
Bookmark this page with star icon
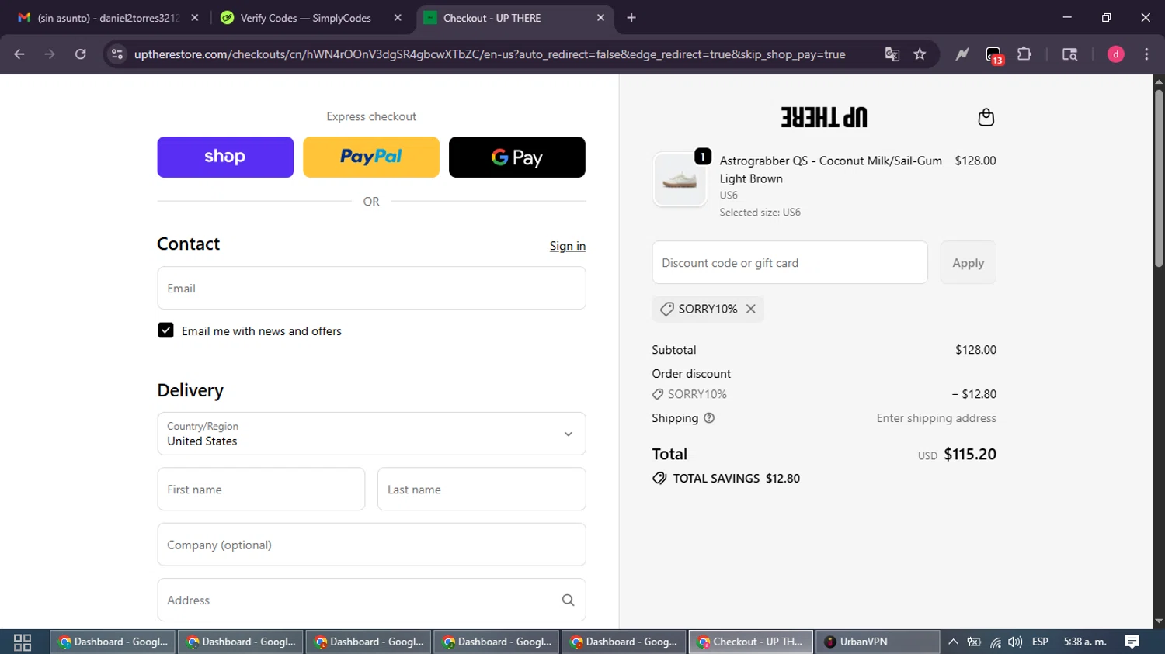920,54
